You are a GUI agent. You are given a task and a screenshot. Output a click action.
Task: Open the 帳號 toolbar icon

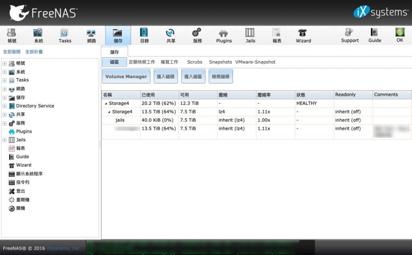[12, 35]
